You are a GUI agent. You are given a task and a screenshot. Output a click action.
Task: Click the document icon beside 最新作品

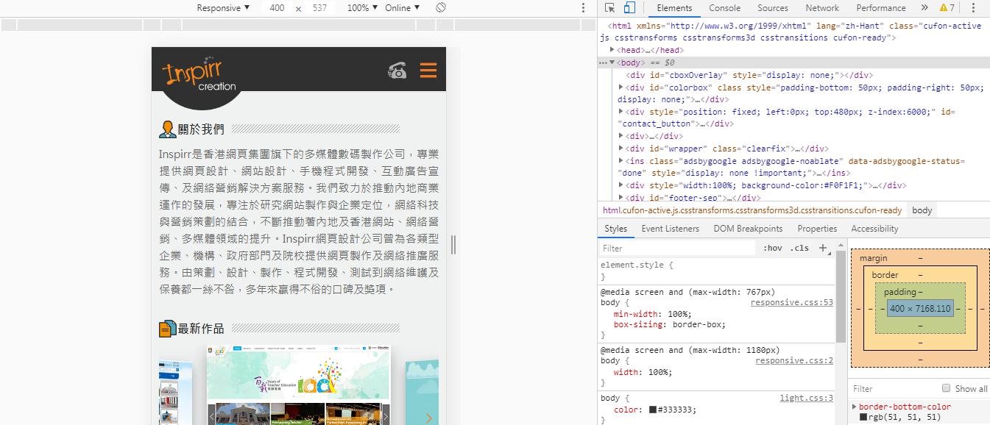[167, 329]
